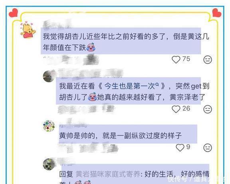Like the comment with 26 likes
230x184 pixels.
coord(176,109)
